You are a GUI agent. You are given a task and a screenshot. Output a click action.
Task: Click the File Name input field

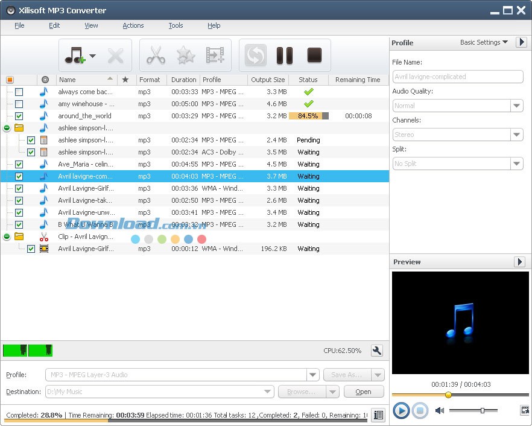(458, 77)
